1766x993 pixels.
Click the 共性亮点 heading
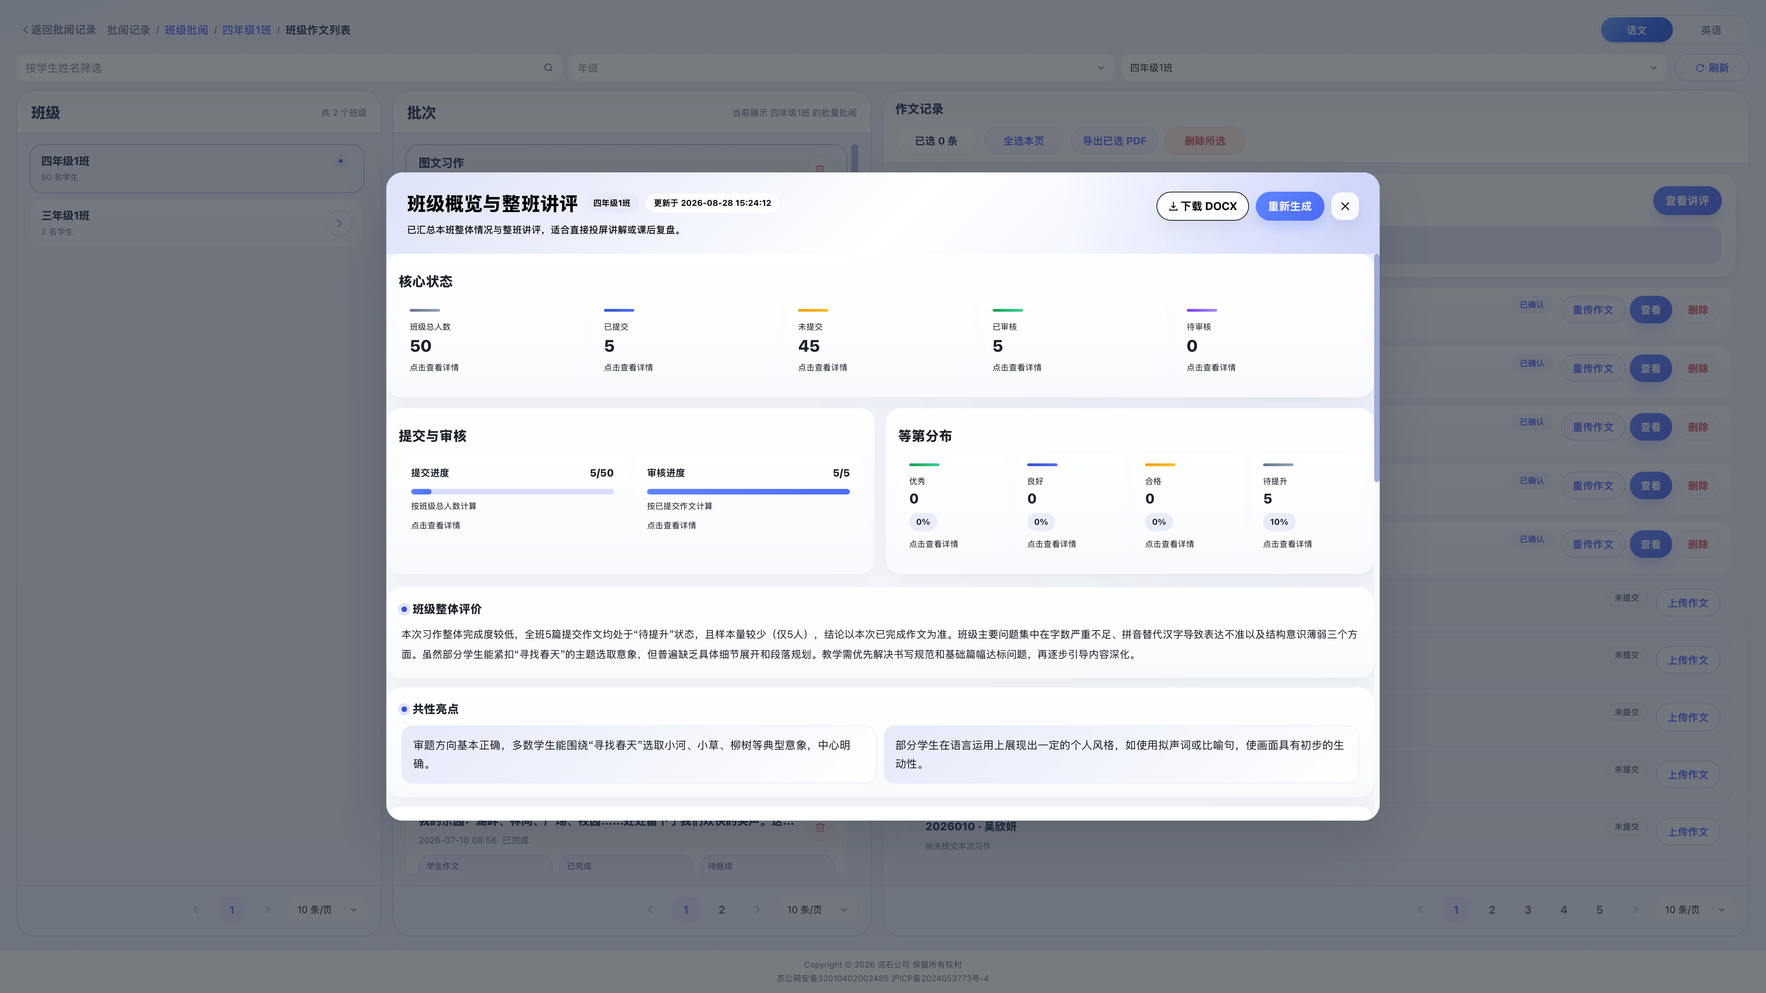[x=435, y=709]
